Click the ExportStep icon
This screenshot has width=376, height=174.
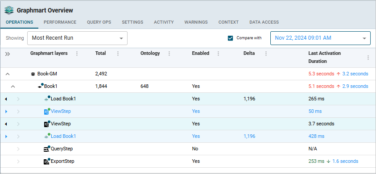46,162
